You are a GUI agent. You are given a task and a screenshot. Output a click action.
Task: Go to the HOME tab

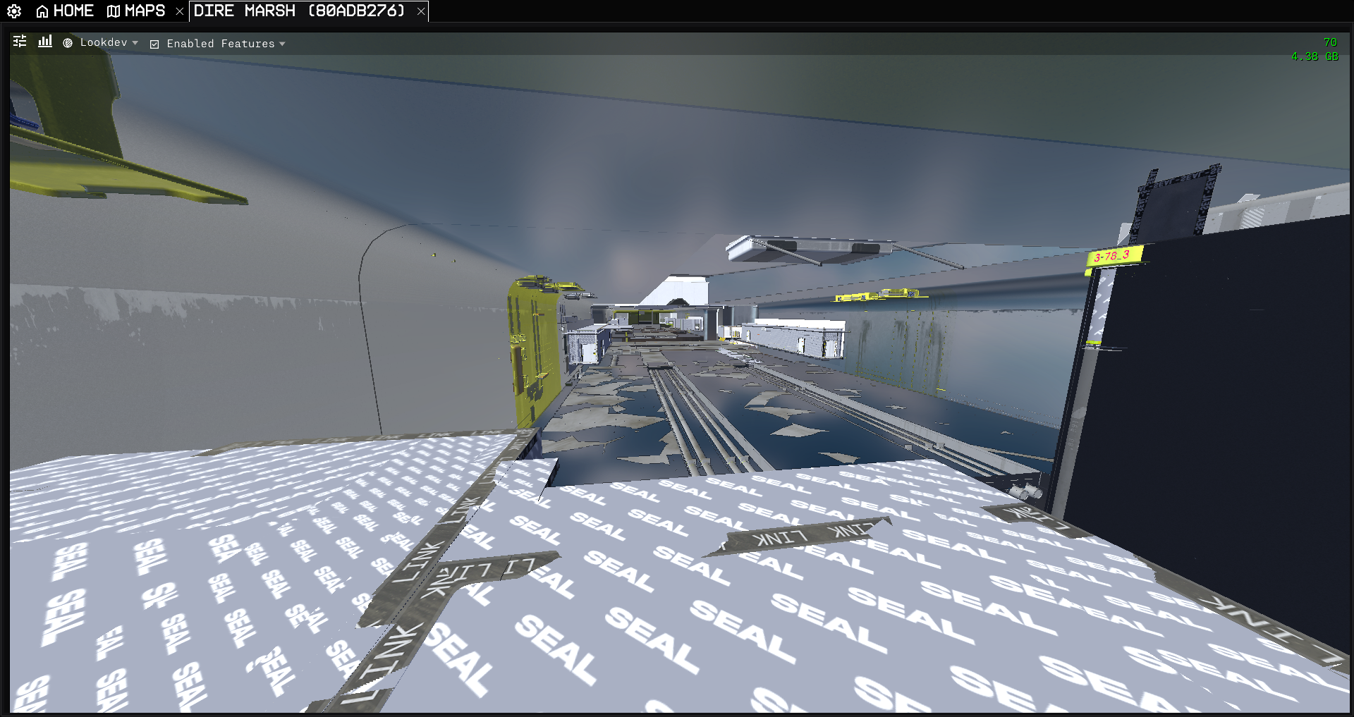tap(65, 11)
